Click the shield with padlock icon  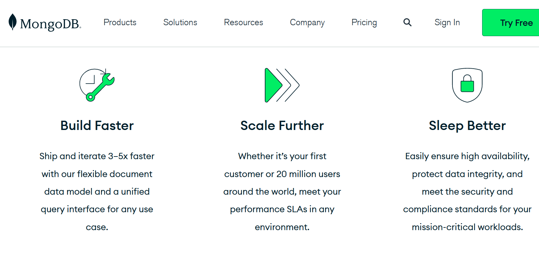[467, 85]
